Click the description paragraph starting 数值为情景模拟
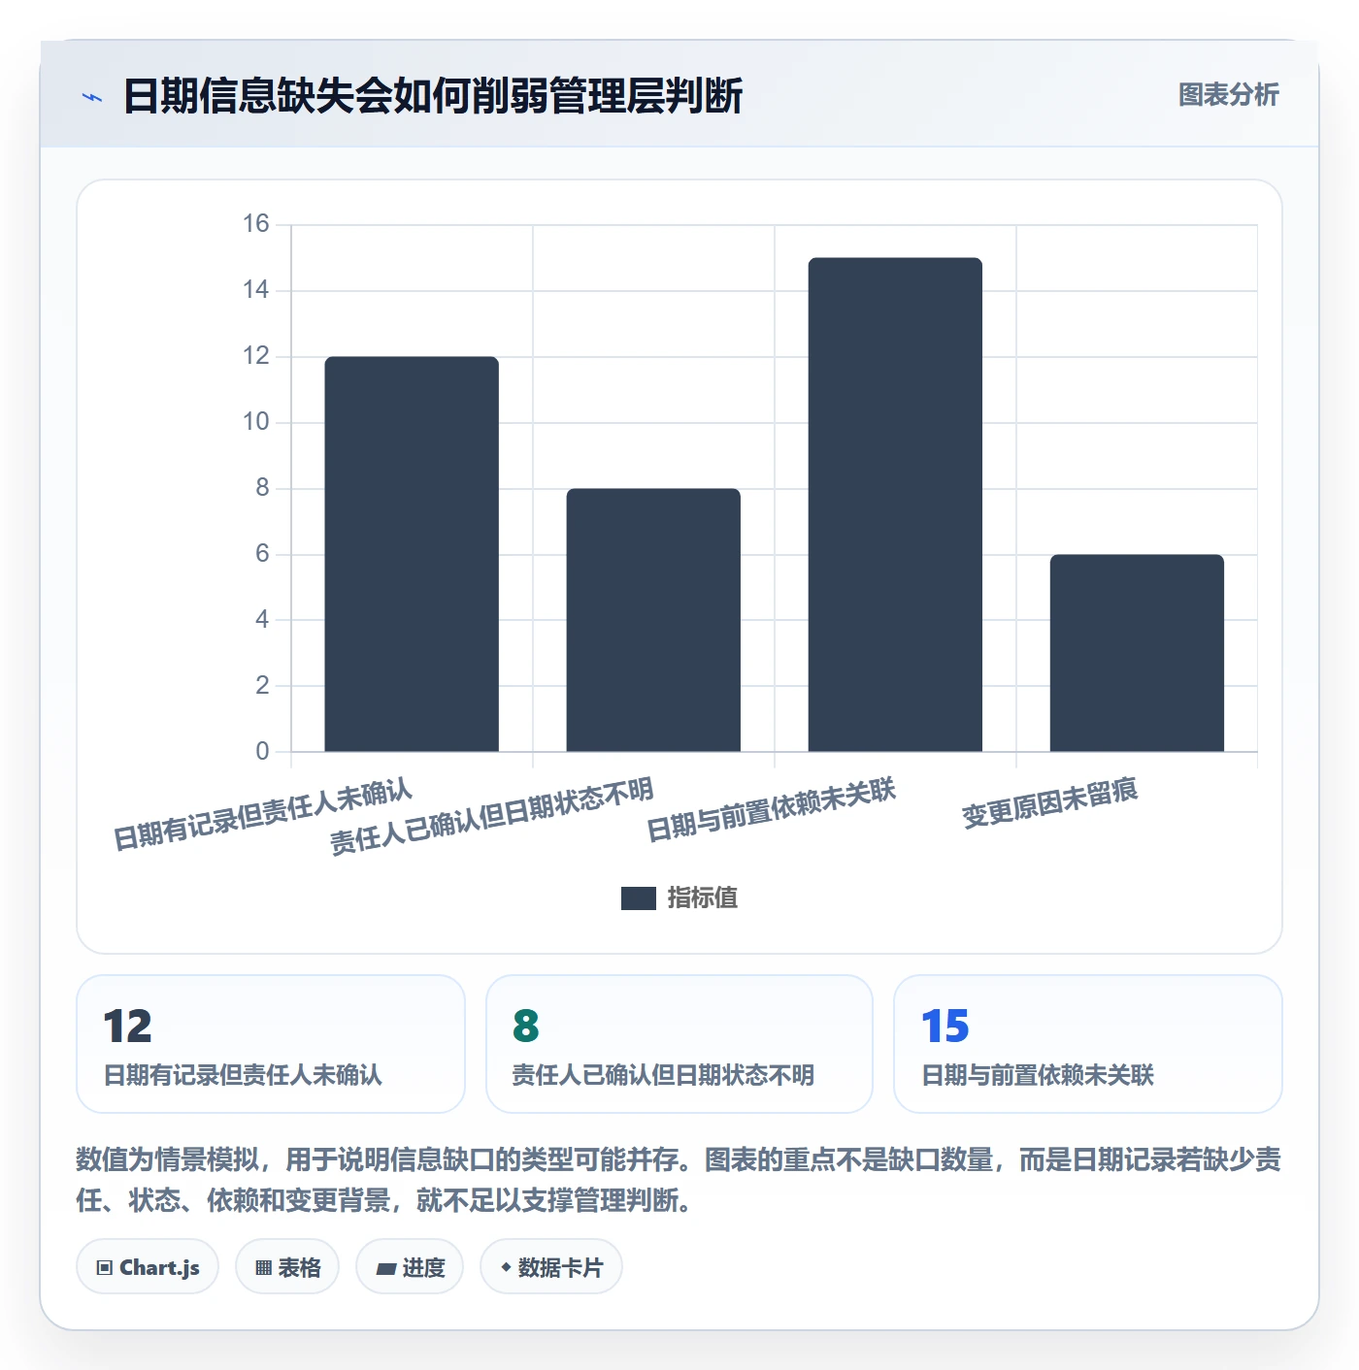This screenshot has width=1359, height=1370. coord(679,1180)
